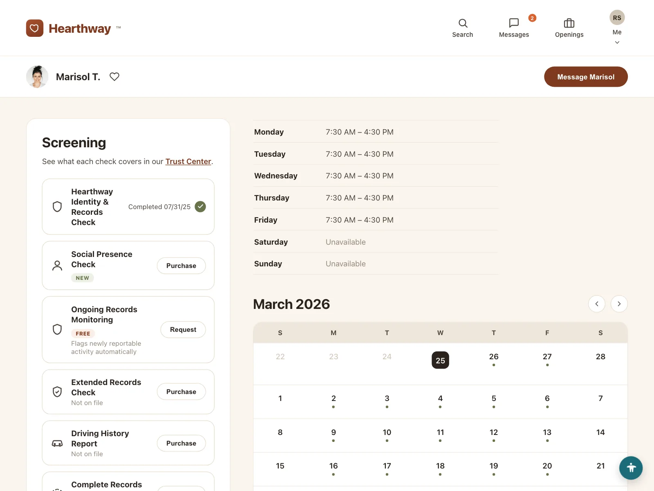
Task: Click the Hearthway brand name
Action: (x=80, y=28)
